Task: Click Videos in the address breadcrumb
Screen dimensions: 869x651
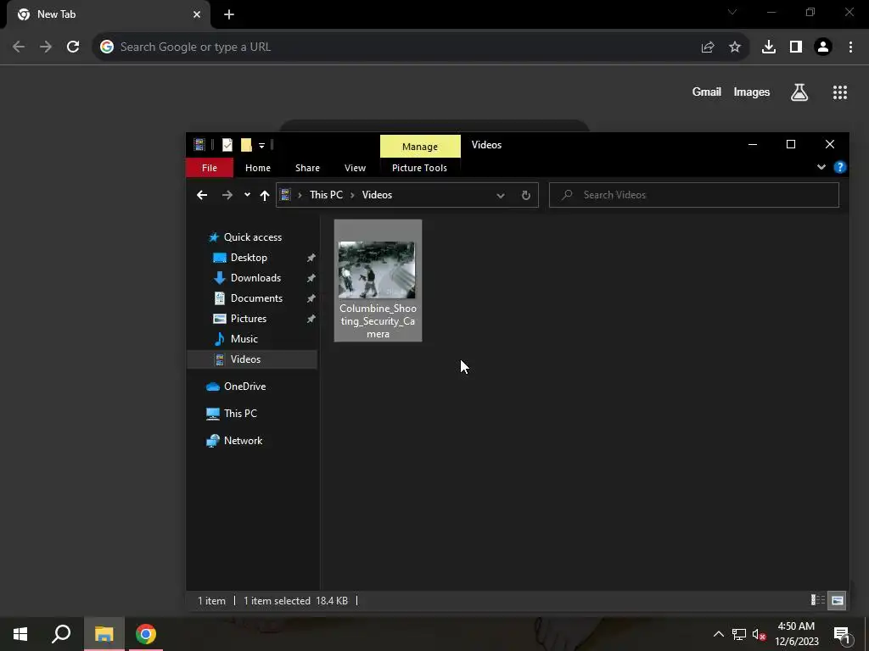Action: [x=377, y=195]
